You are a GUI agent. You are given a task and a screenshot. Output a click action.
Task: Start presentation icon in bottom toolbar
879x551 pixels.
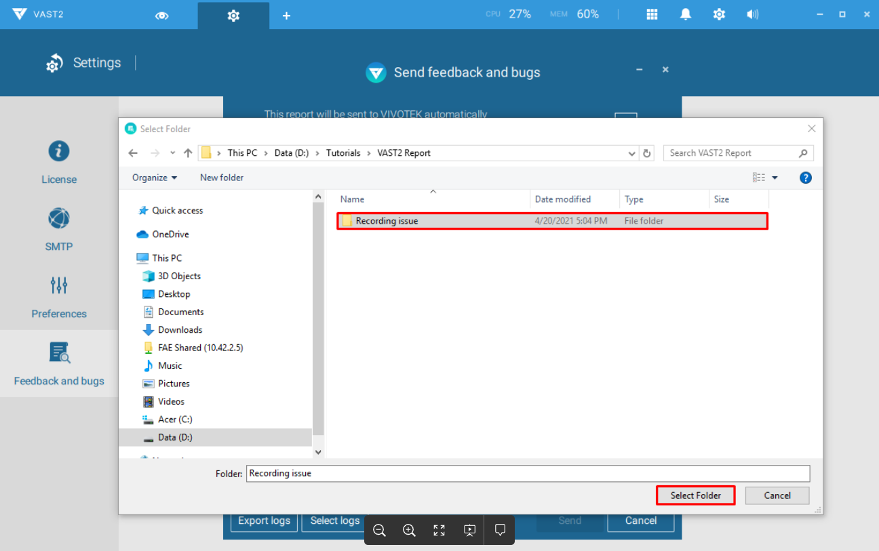469,531
